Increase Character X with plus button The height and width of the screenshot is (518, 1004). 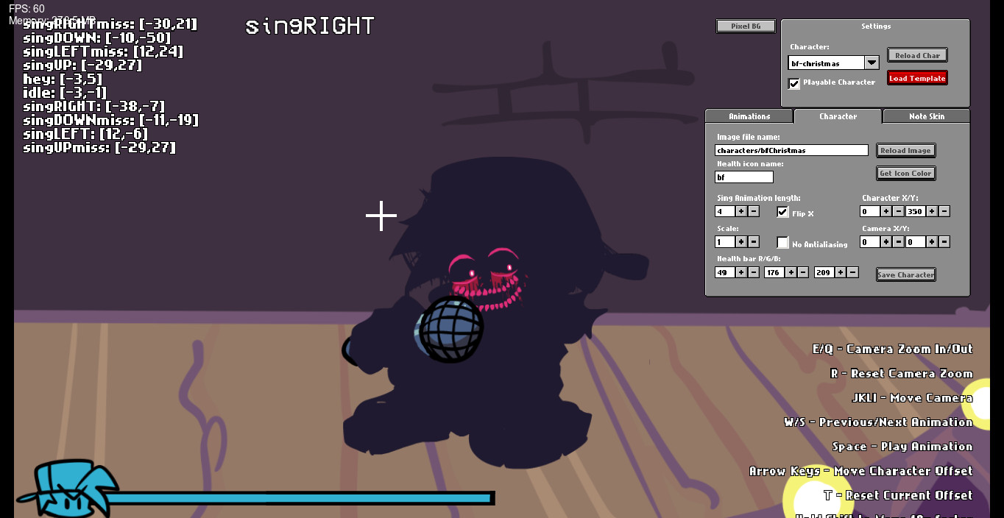pos(886,212)
